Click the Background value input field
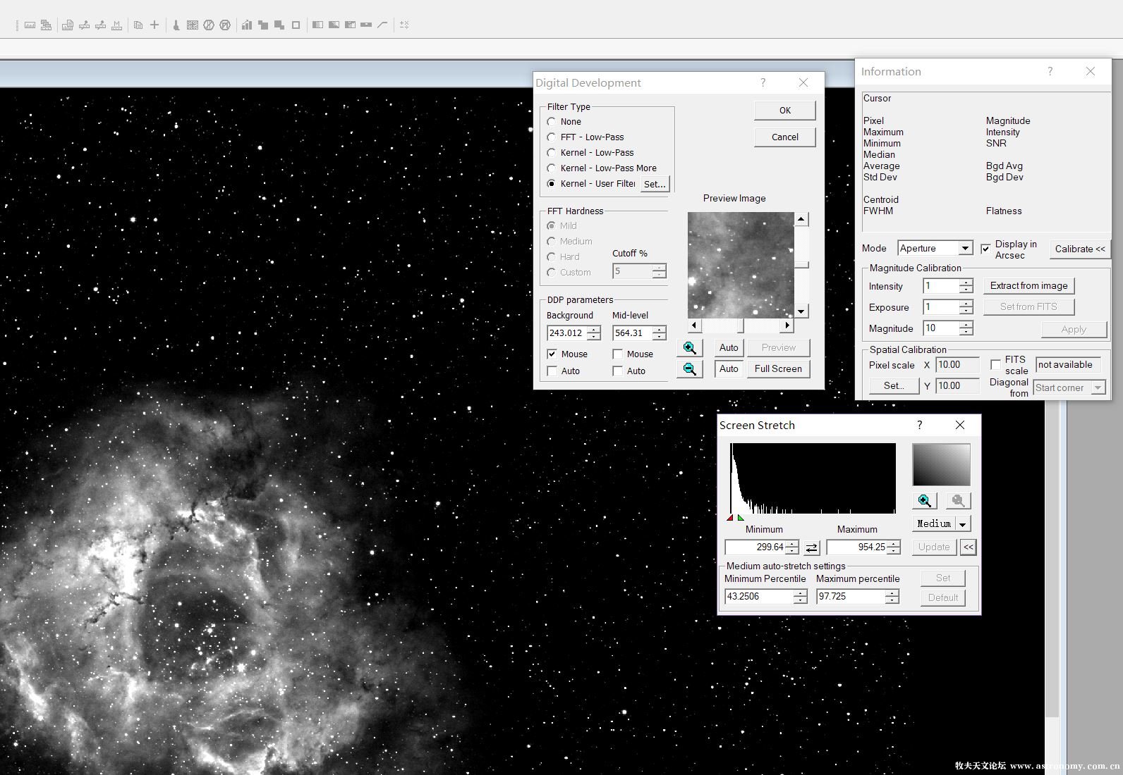The height and width of the screenshot is (775, 1123). 567,333
